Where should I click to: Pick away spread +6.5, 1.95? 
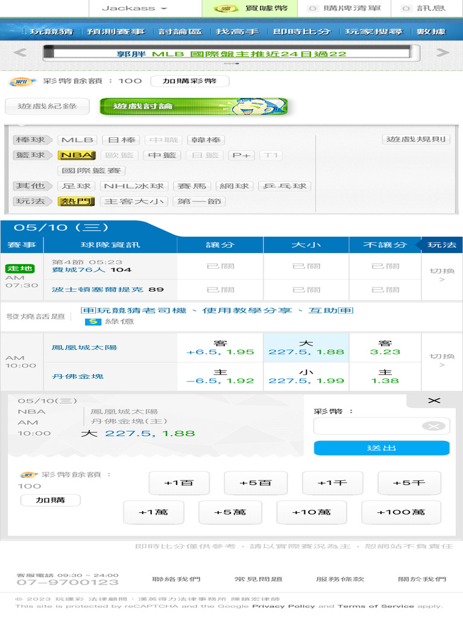tap(220, 348)
